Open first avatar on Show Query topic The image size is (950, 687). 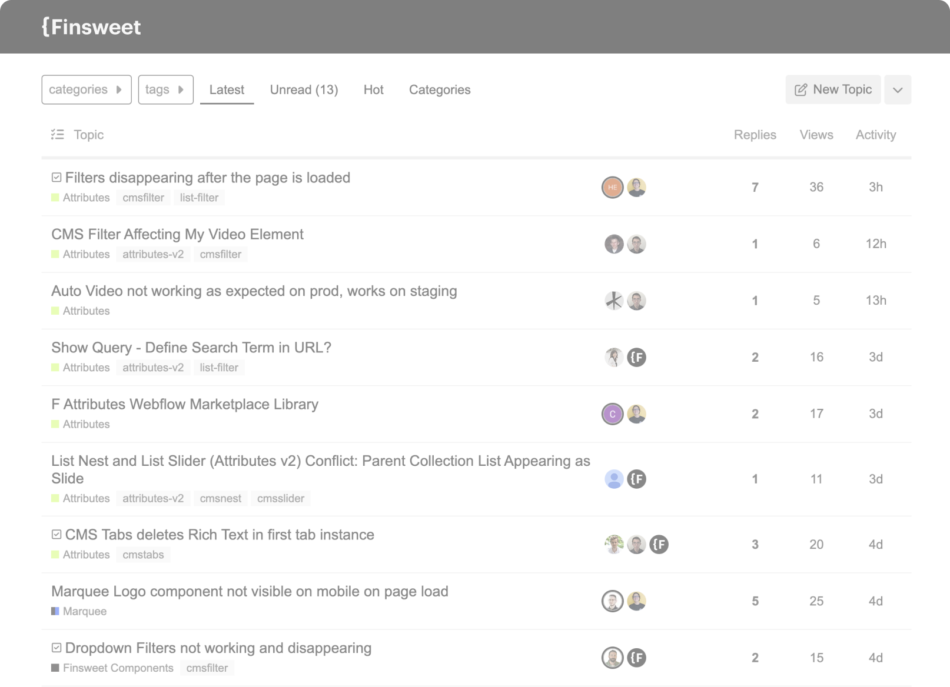coord(614,357)
